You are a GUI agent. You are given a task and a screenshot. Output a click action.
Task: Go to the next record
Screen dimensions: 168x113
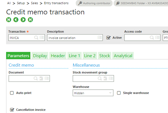point(23,20)
